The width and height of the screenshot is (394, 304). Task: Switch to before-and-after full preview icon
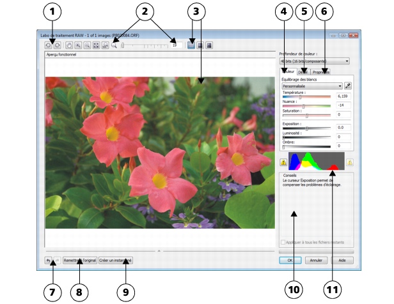(x=200, y=45)
